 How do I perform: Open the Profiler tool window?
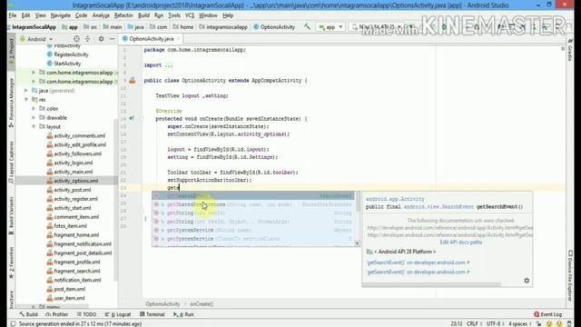56,314
